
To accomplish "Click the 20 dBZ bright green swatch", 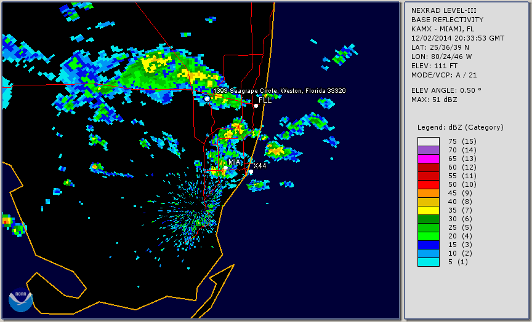I will 429,237.
